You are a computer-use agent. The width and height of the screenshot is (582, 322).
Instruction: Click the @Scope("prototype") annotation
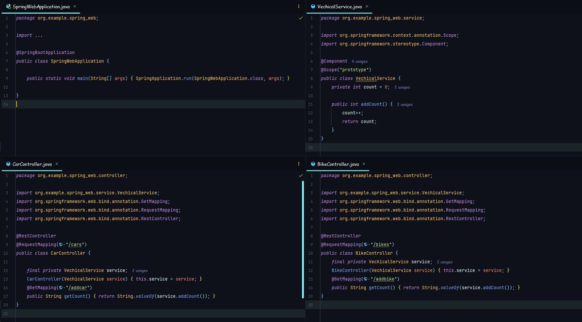point(346,70)
